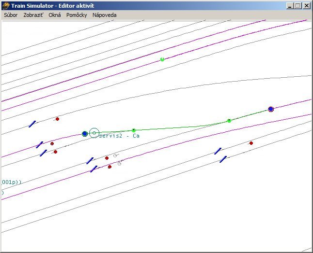Open the Súbor menu
Screen dimensions: 313x253
click(10, 15)
